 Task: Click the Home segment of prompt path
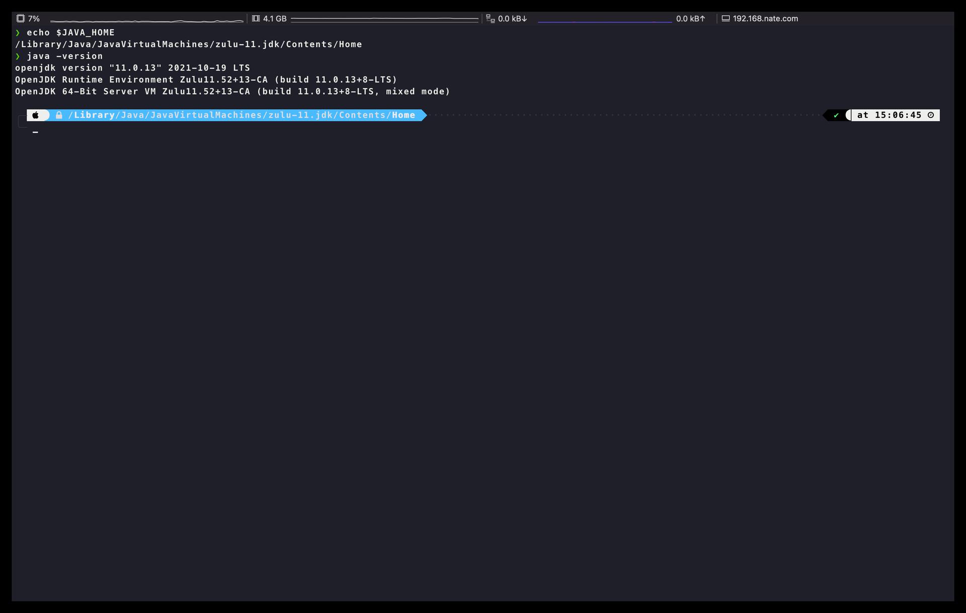[404, 115]
